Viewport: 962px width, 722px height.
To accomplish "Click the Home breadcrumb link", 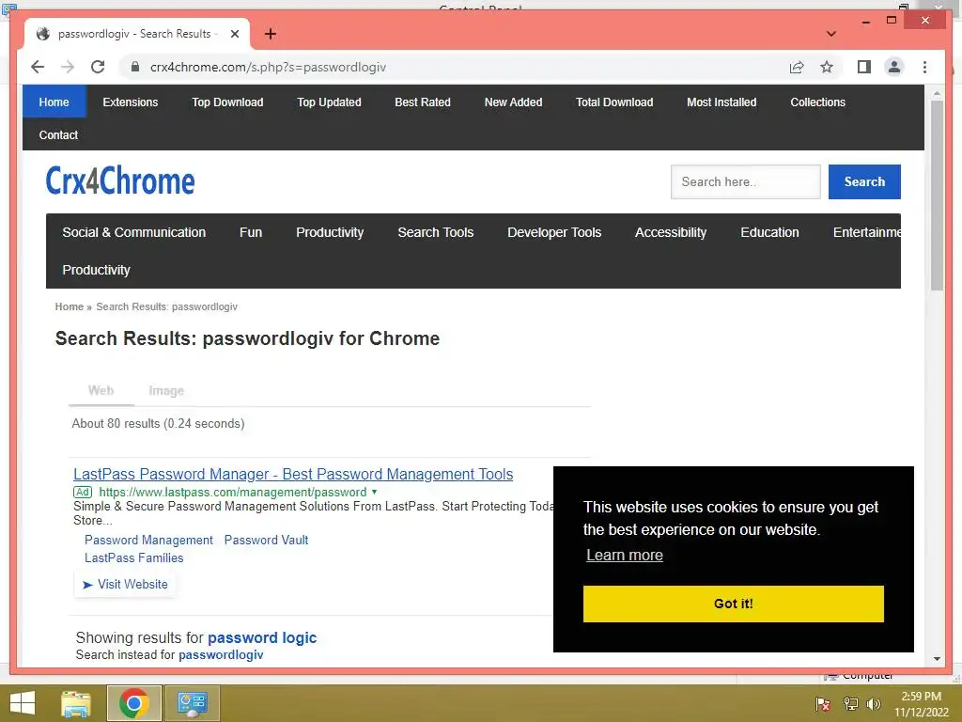I will click(70, 306).
